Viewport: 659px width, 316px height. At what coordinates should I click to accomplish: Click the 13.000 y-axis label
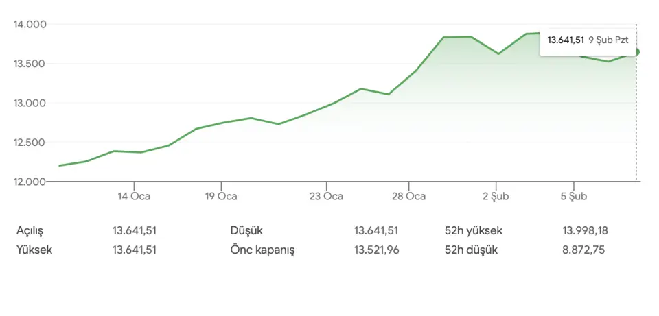(x=30, y=104)
